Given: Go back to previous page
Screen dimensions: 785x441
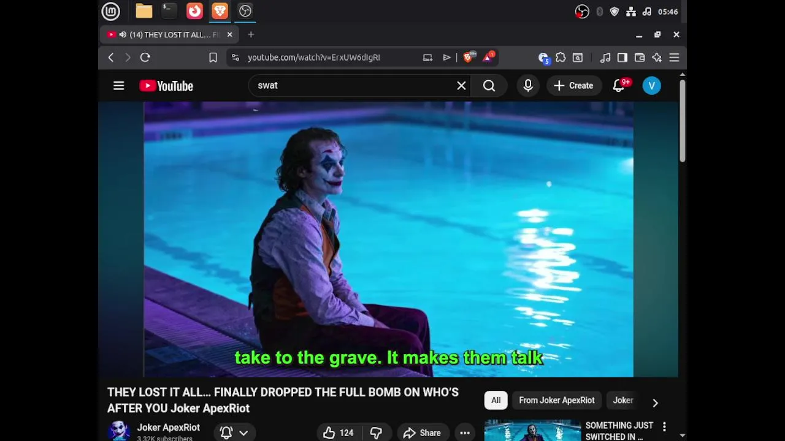Looking at the screenshot, I should pos(111,58).
